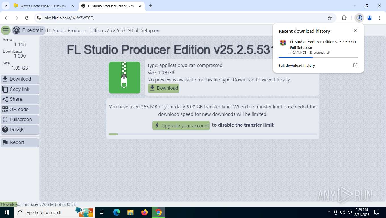Click the address bar URL
386x218 pixels.
(69, 18)
